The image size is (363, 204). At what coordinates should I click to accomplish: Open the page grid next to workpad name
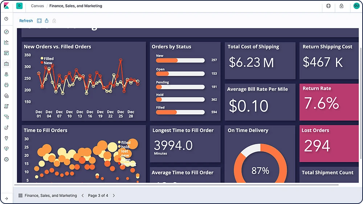tap(20, 195)
